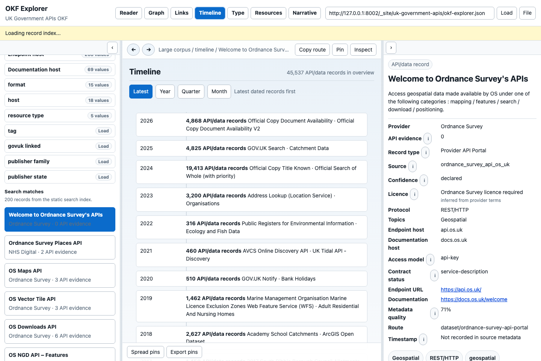Open the OS Vector Tile API result
This screenshot has width=541, height=361.
point(60,303)
